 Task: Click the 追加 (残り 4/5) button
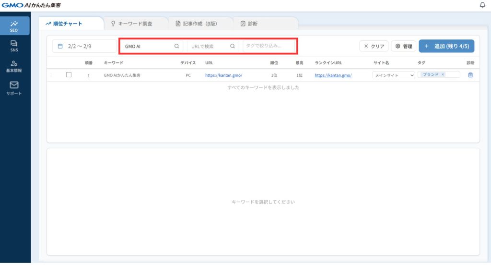coord(446,46)
